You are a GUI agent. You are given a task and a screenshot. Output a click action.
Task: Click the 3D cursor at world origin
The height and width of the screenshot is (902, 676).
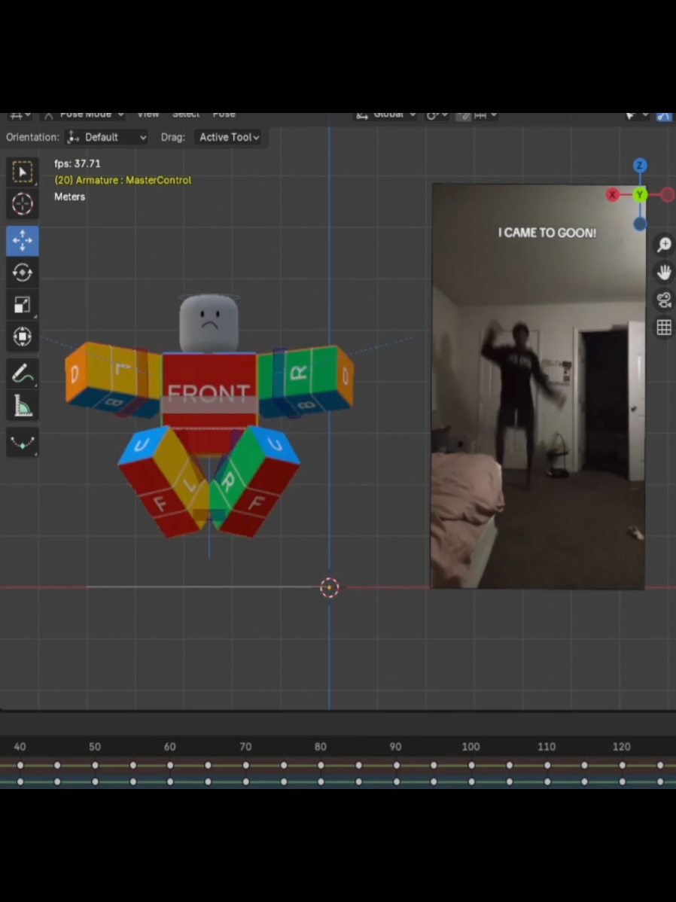click(330, 587)
